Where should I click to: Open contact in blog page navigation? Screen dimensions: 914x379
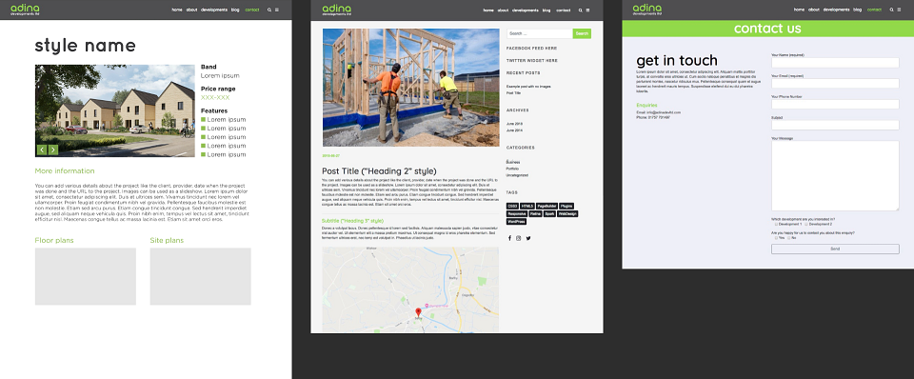point(563,10)
